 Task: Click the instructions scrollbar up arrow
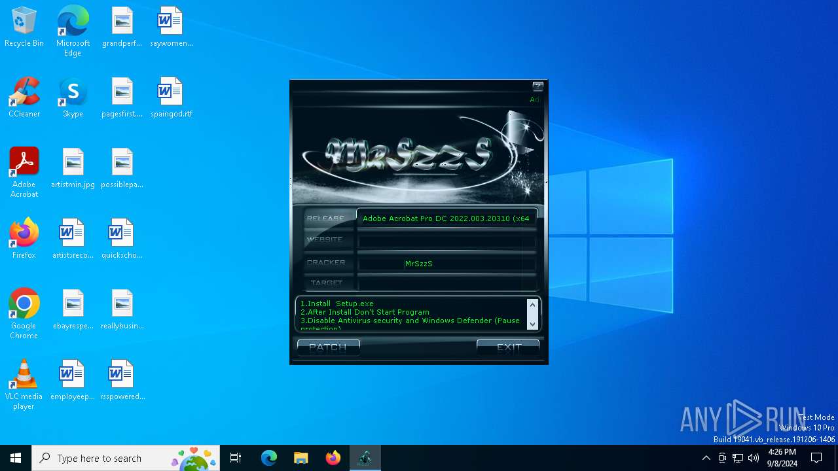[x=532, y=305]
